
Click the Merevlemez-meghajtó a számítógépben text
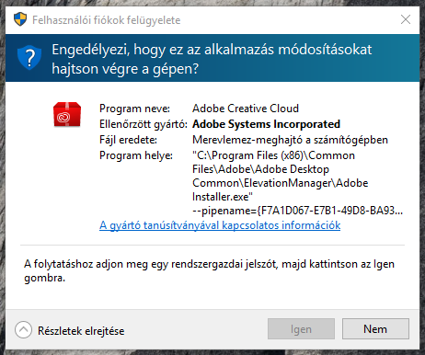[x=290, y=140]
